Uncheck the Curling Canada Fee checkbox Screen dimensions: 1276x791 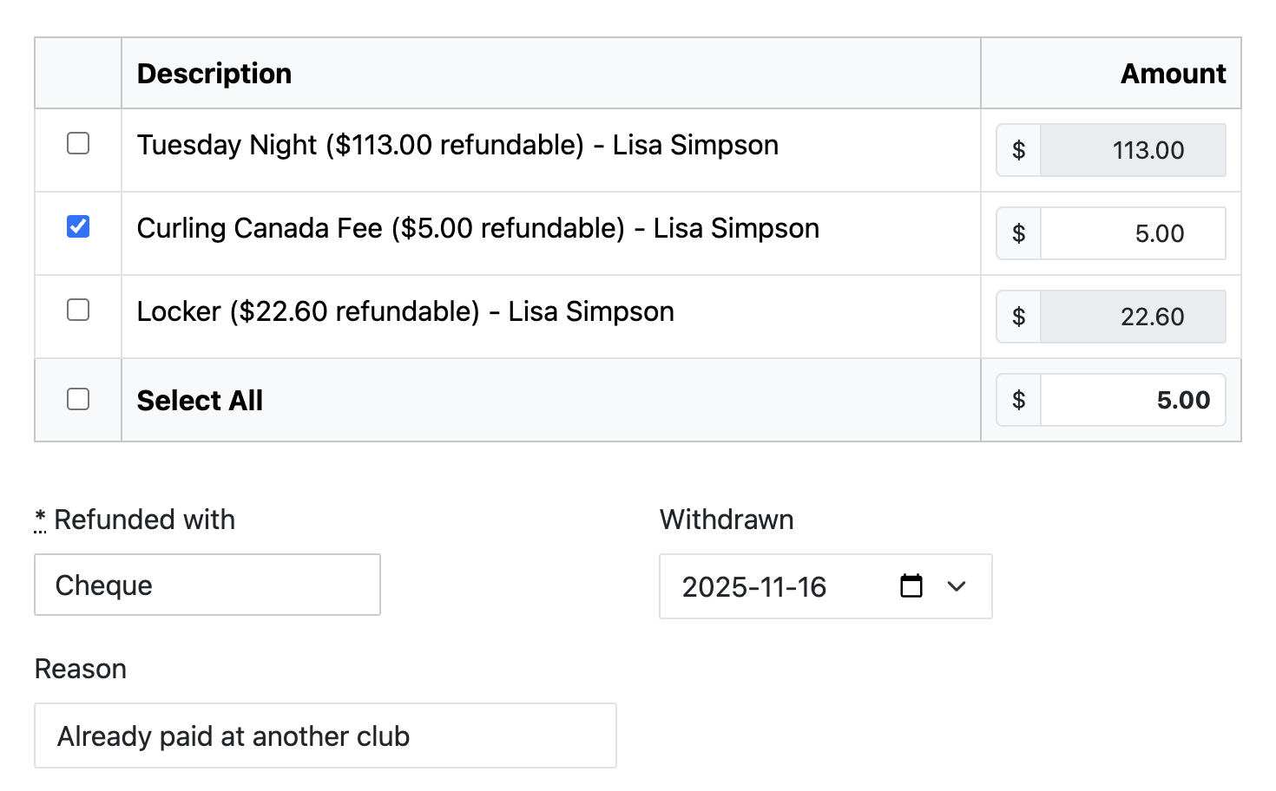click(x=77, y=226)
